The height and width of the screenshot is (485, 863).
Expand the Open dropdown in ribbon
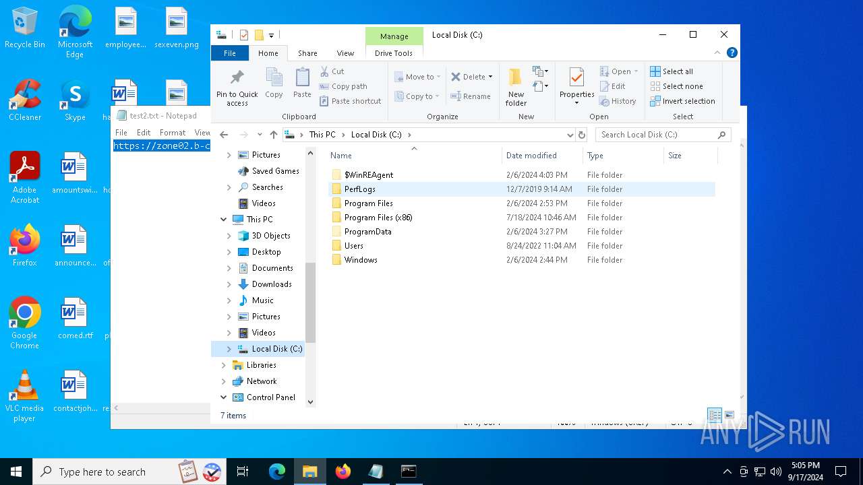[636, 71]
